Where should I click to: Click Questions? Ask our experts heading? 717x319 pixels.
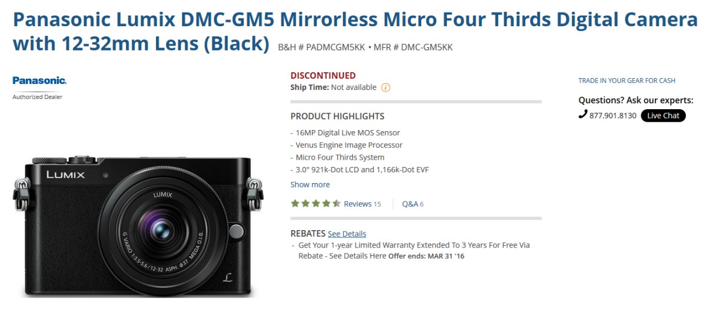[x=636, y=100]
